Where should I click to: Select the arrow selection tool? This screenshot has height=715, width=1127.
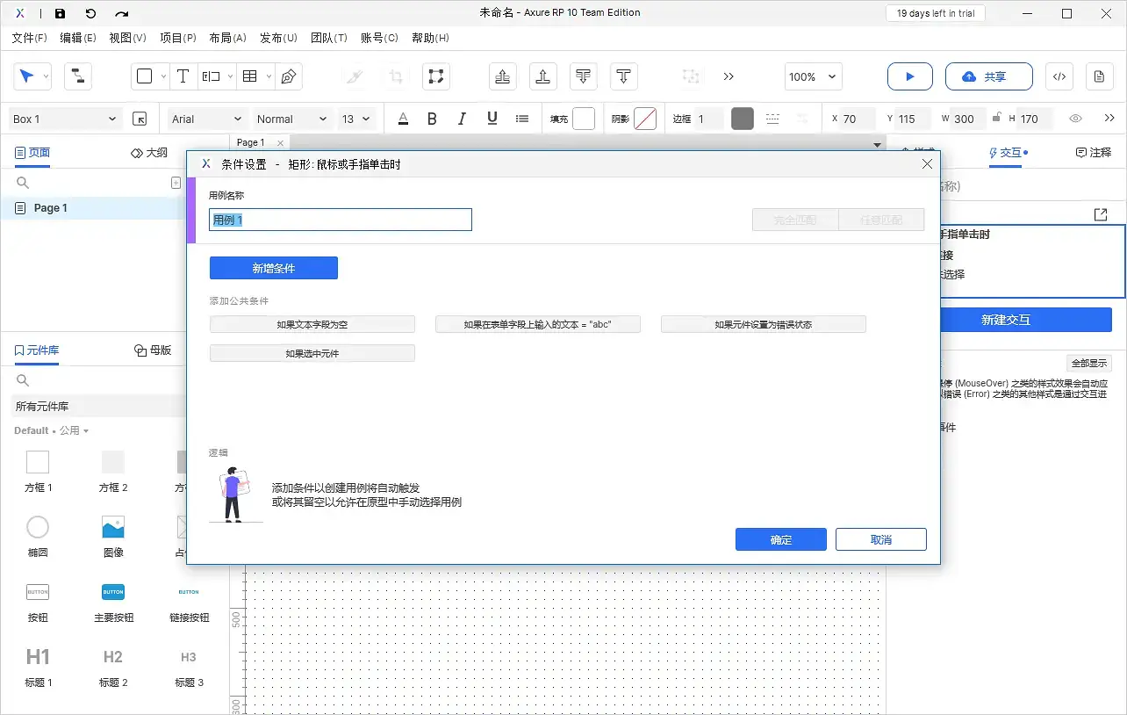27,76
